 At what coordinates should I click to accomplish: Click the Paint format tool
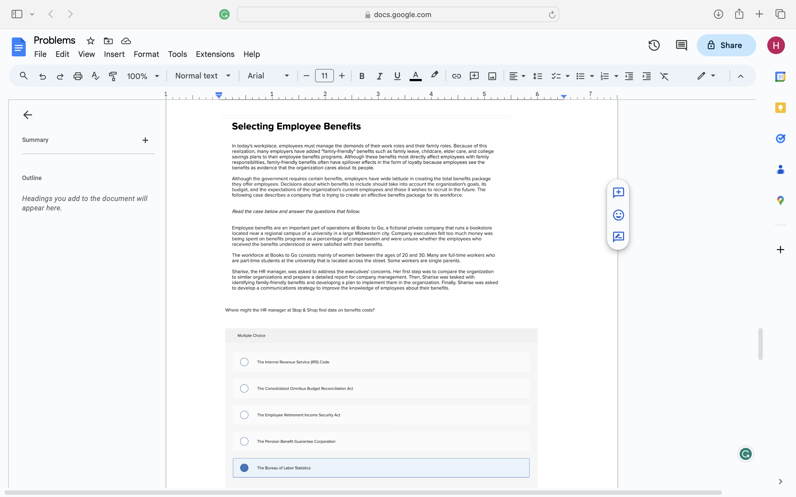tap(113, 76)
